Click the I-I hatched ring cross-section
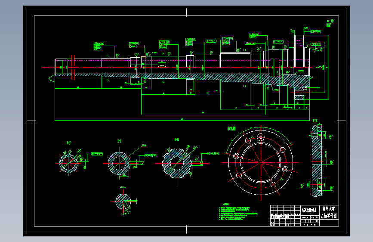 point(119,163)
